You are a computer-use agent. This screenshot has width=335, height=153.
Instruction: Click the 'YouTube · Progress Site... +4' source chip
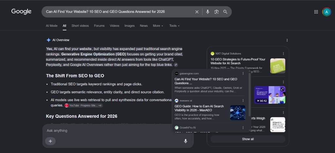click(x=84, y=105)
